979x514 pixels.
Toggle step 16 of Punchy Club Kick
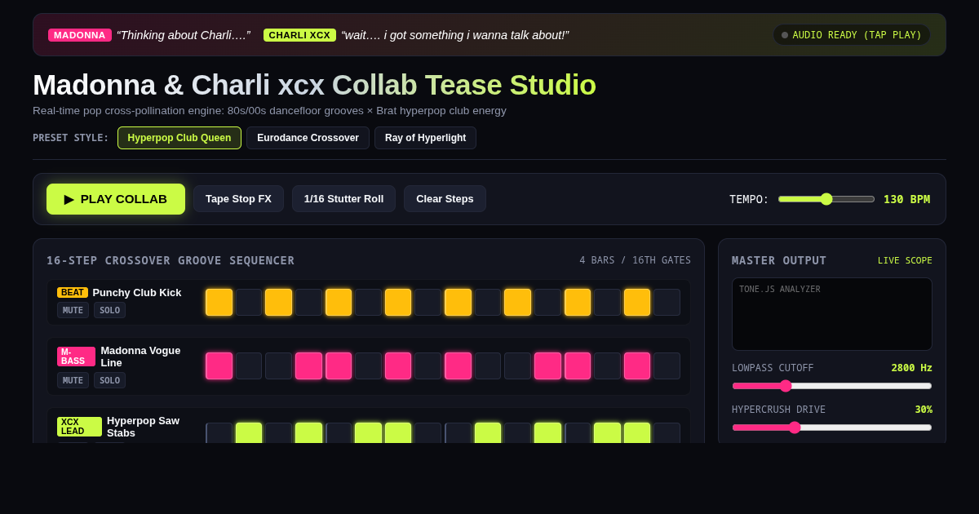pos(667,302)
